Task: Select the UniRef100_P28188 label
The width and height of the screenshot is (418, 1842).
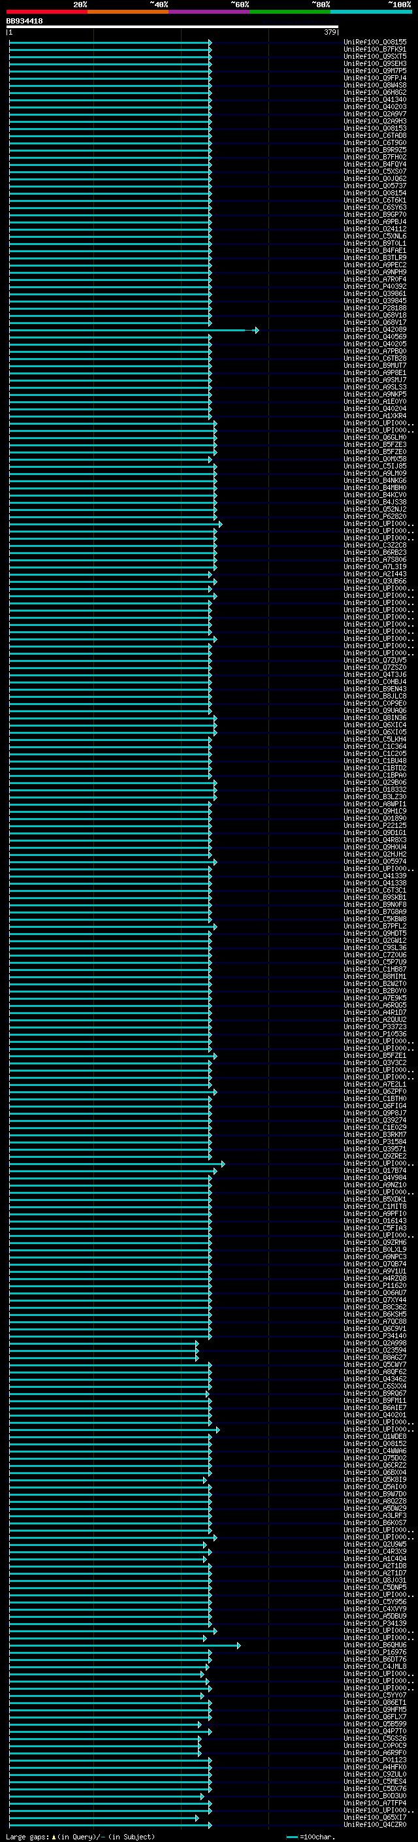Action: click(375, 308)
